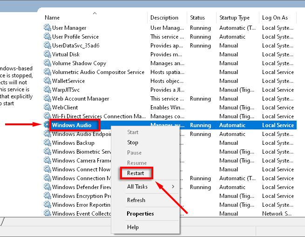Click Automatic startup type of User Profile Service

tap(232, 37)
